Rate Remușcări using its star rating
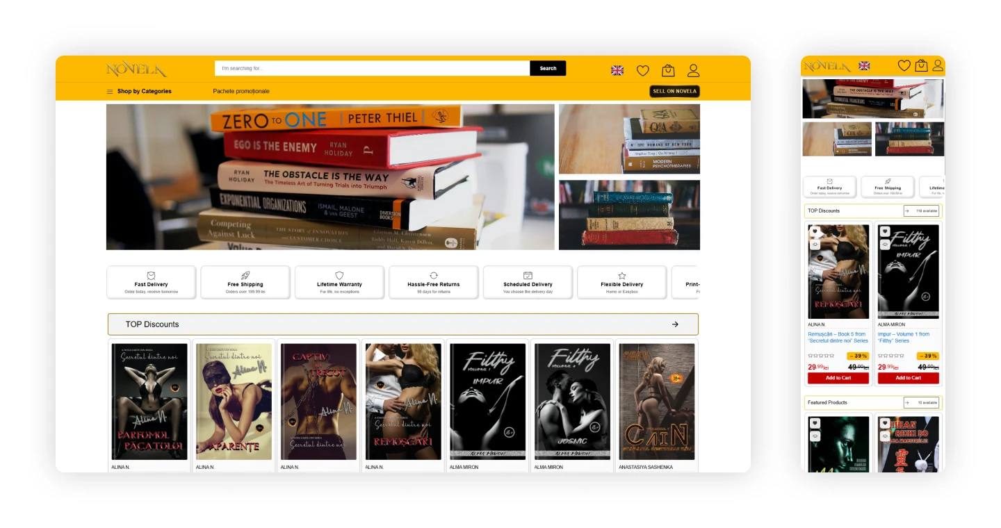Viewport: 1001px width, 528px height. click(821, 356)
